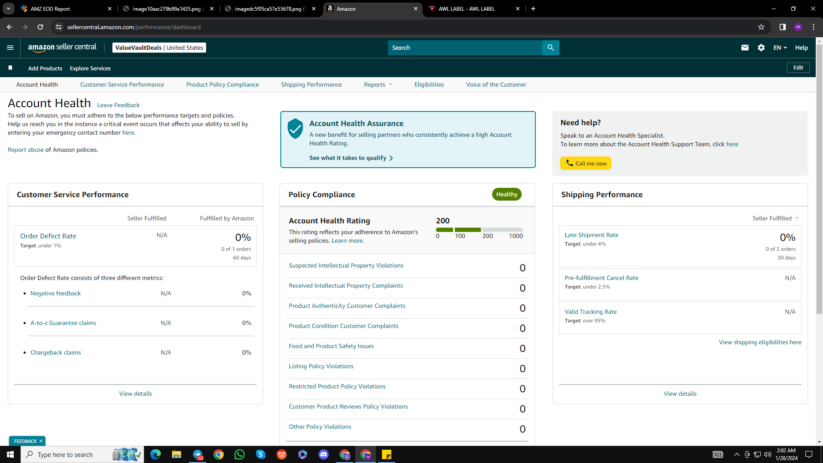This screenshot has height=463, width=823.
Task: Click the bookmark flag icon
Action: click(10, 68)
